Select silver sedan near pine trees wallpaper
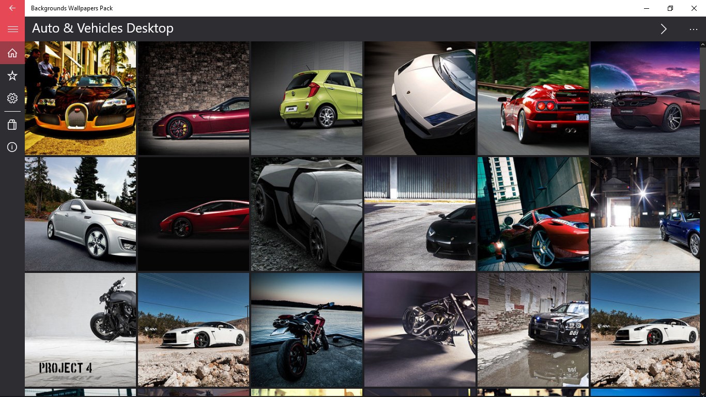The width and height of the screenshot is (706, 397). coord(81,214)
